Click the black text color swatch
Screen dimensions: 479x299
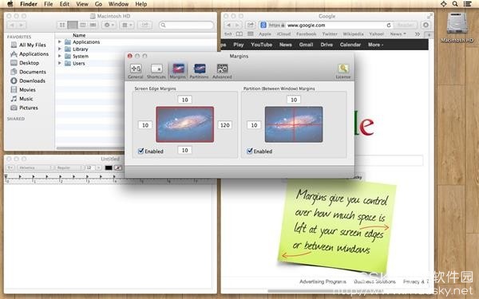pos(109,167)
